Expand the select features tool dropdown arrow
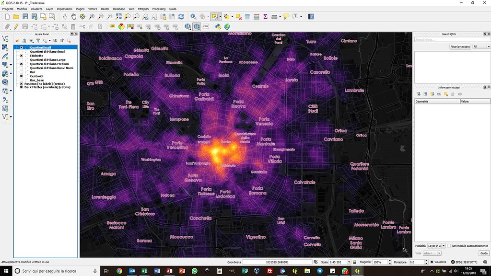Image resolution: width=491 pixels, height=276 pixels. coord(221,17)
